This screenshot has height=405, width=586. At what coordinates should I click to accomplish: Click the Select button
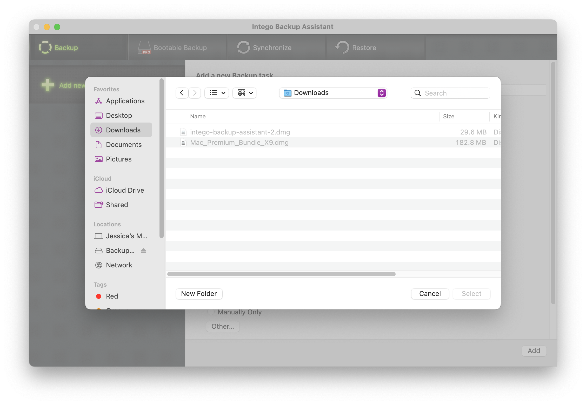click(471, 294)
